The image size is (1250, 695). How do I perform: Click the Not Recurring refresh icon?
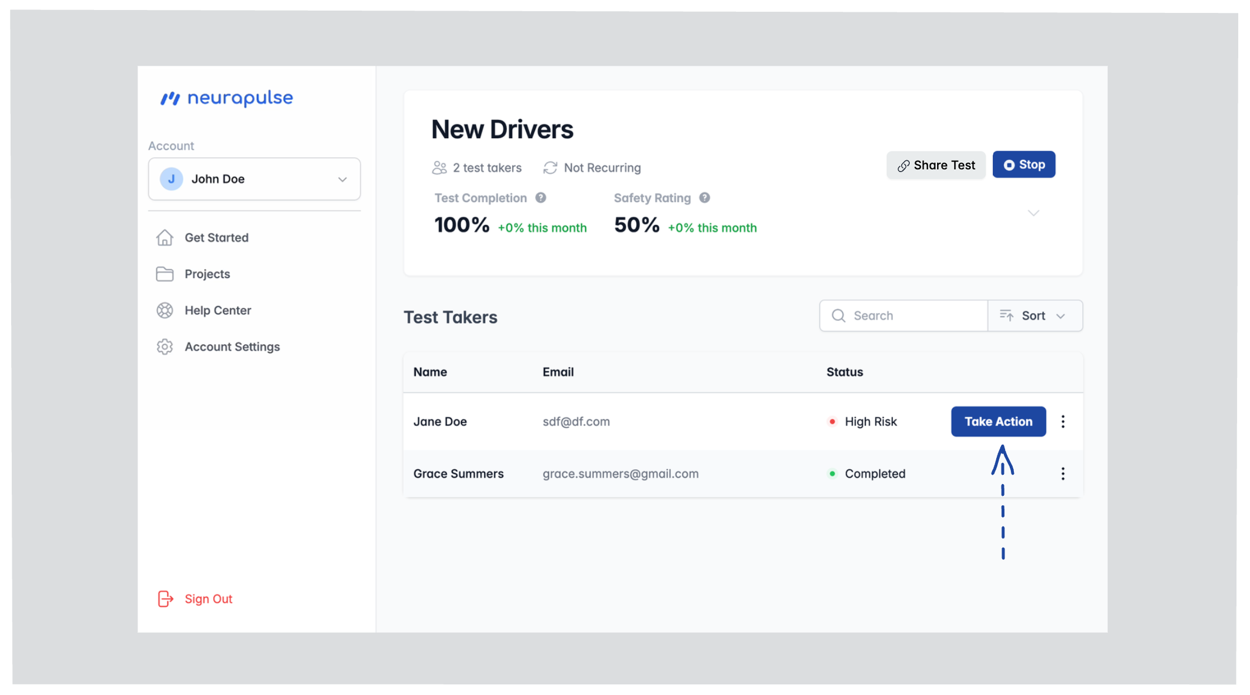(550, 168)
